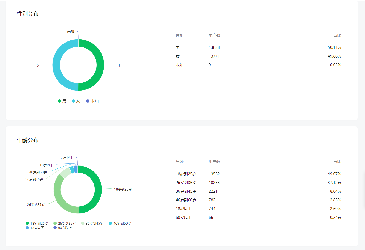Select the 46岁到60岁 row label in age table
Image resolution: width=365 pixels, height=250 pixels.
pyautogui.click(x=186, y=200)
